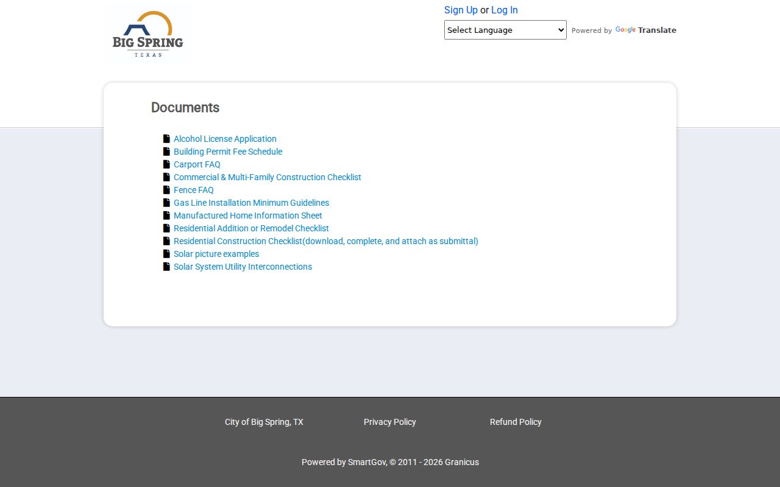Click file icon next to Commercial & Multi-Family Checklist
The width and height of the screenshot is (780, 487).
coord(166,177)
